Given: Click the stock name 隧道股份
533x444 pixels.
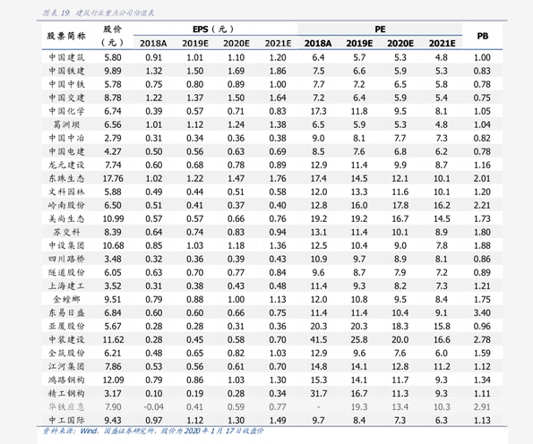Looking at the screenshot, I should pyautogui.click(x=66, y=272).
